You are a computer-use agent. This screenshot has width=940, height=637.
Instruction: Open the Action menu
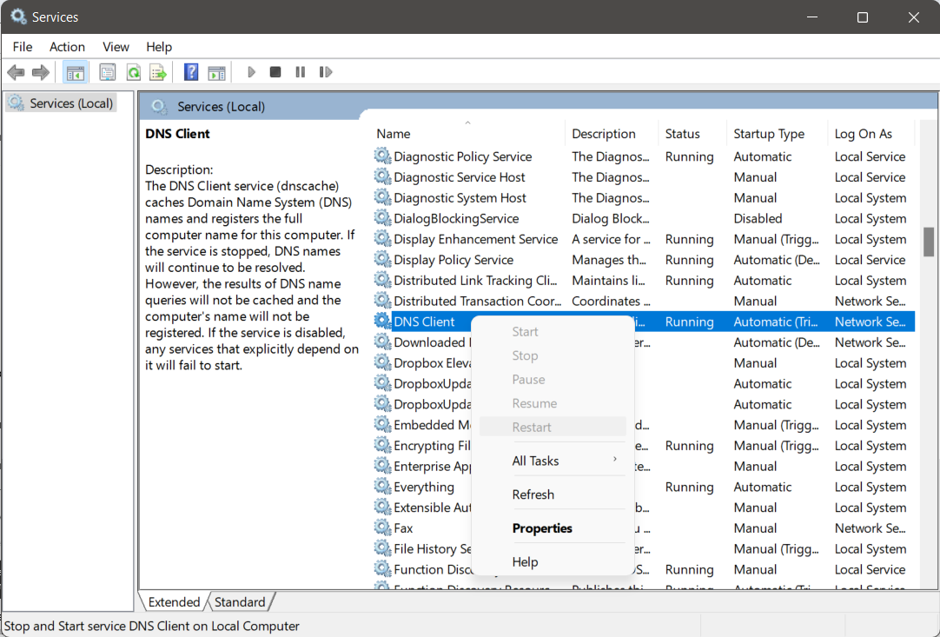tap(67, 47)
